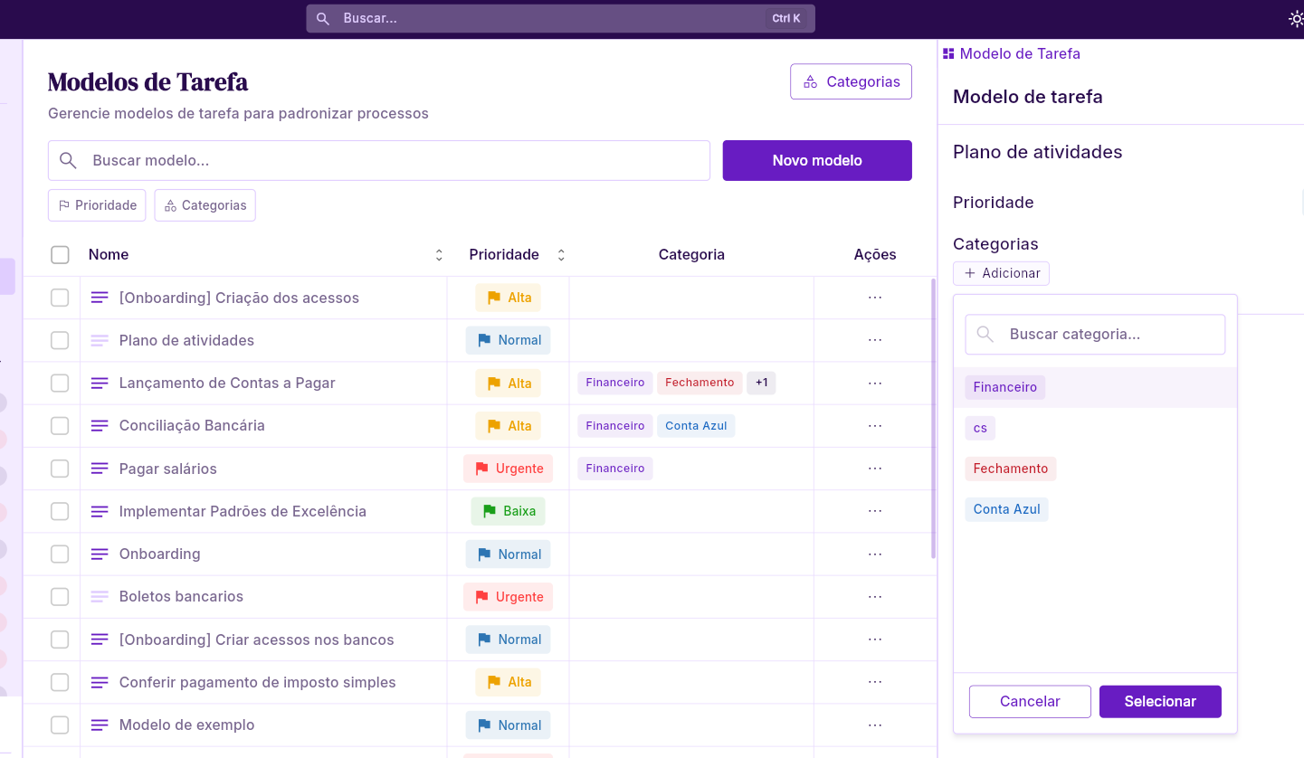This screenshot has width=1304, height=758.
Task: Click the green Baixa priority flag
Action: (x=490, y=511)
